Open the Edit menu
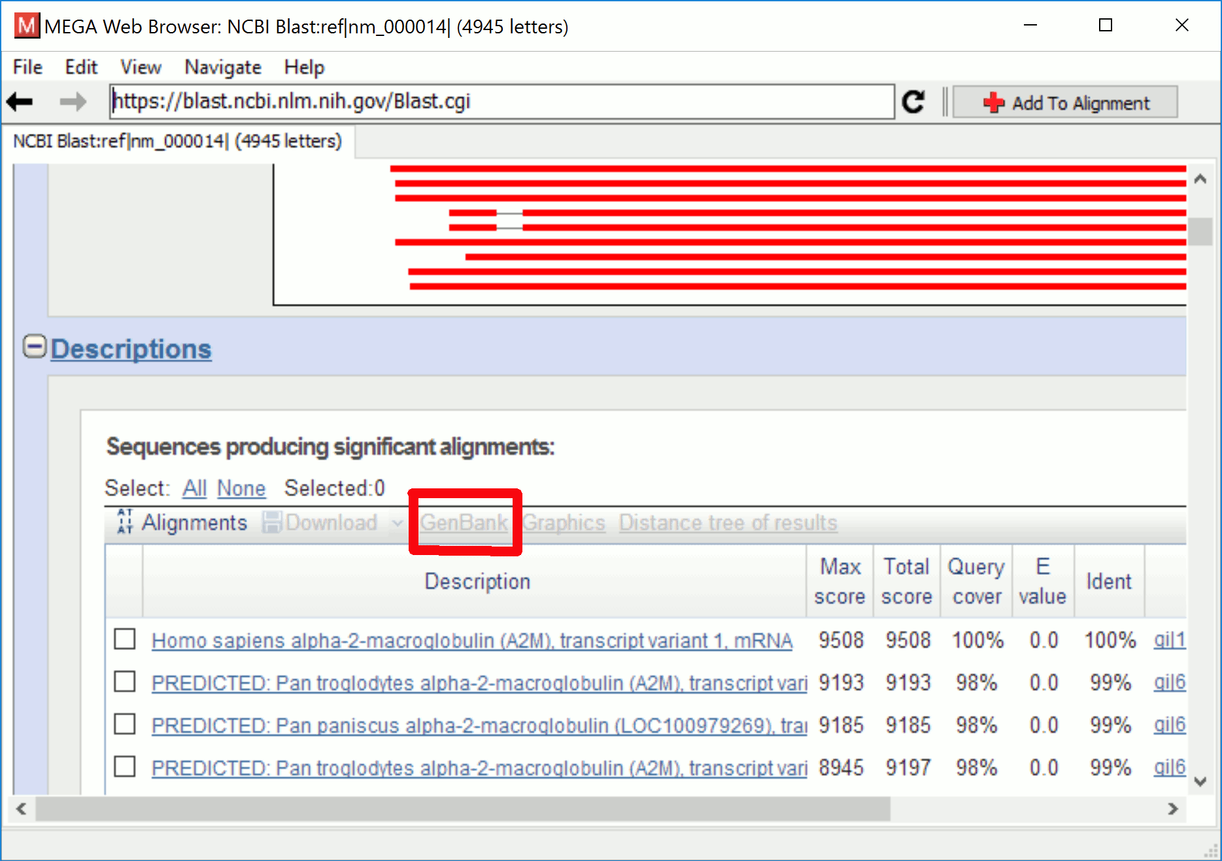The width and height of the screenshot is (1222, 861). (x=81, y=67)
